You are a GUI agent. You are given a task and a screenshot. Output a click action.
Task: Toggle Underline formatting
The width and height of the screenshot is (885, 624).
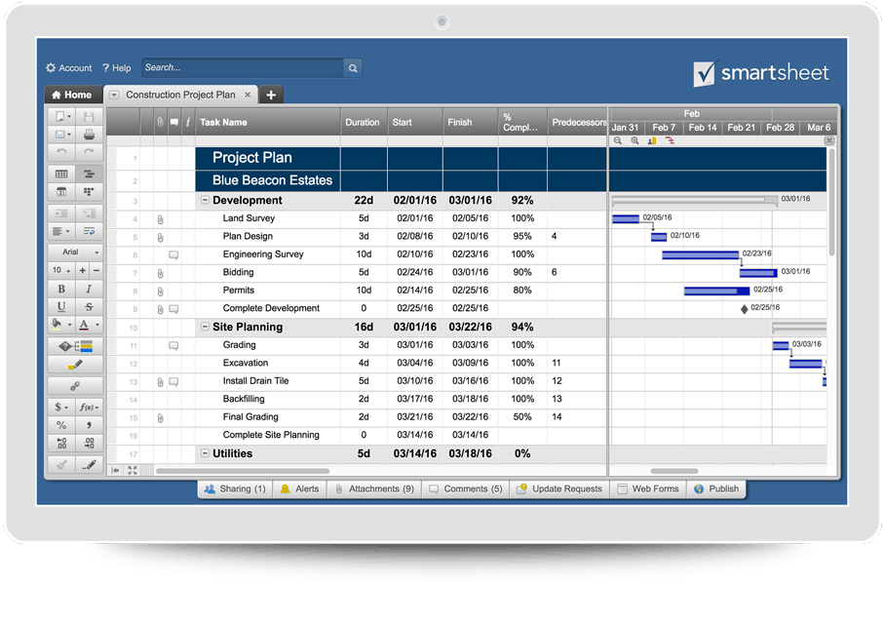point(61,306)
